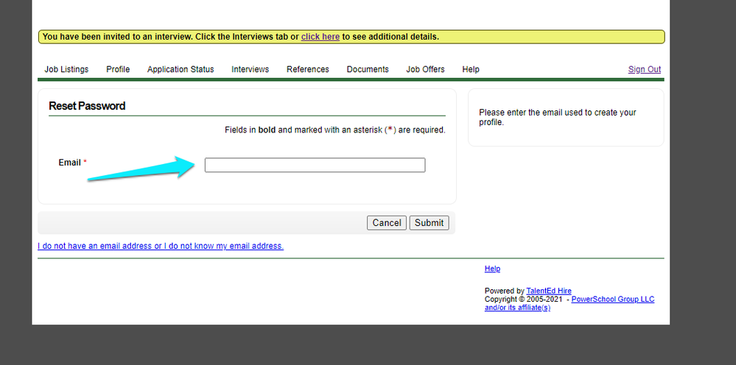The width and height of the screenshot is (736, 365).
Task: View the Documents tab
Action: click(x=368, y=69)
